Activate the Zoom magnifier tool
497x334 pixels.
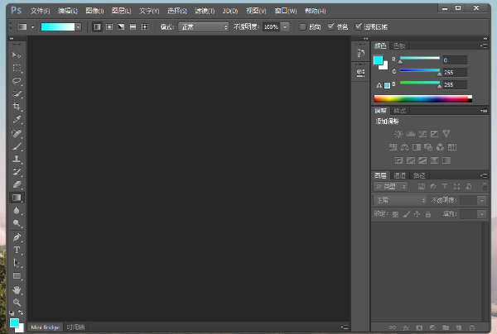(x=17, y=302)
